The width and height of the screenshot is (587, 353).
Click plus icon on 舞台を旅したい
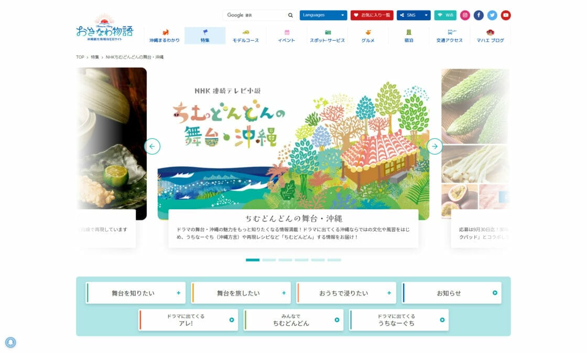click(284, 293)
